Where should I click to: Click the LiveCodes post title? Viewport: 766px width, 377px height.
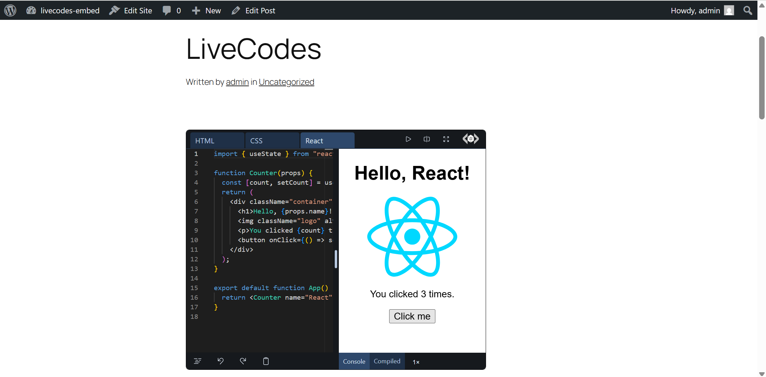click(x=254, y=49)
